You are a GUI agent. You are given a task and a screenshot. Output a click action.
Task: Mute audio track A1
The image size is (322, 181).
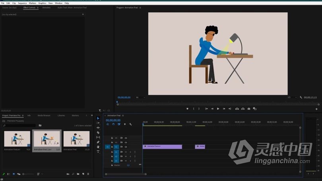pos(126,152)
